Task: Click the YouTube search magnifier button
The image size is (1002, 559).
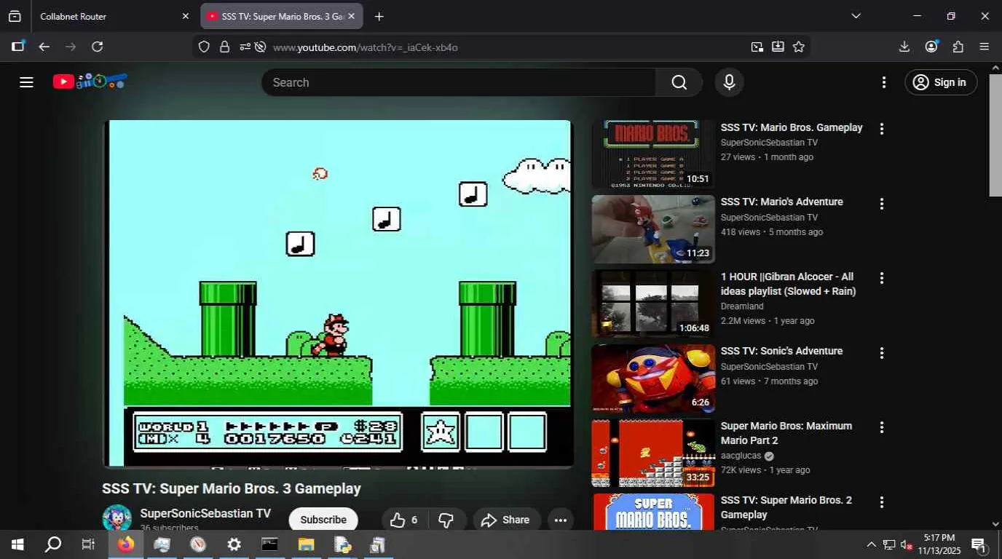Action: (x=679, y=82)
